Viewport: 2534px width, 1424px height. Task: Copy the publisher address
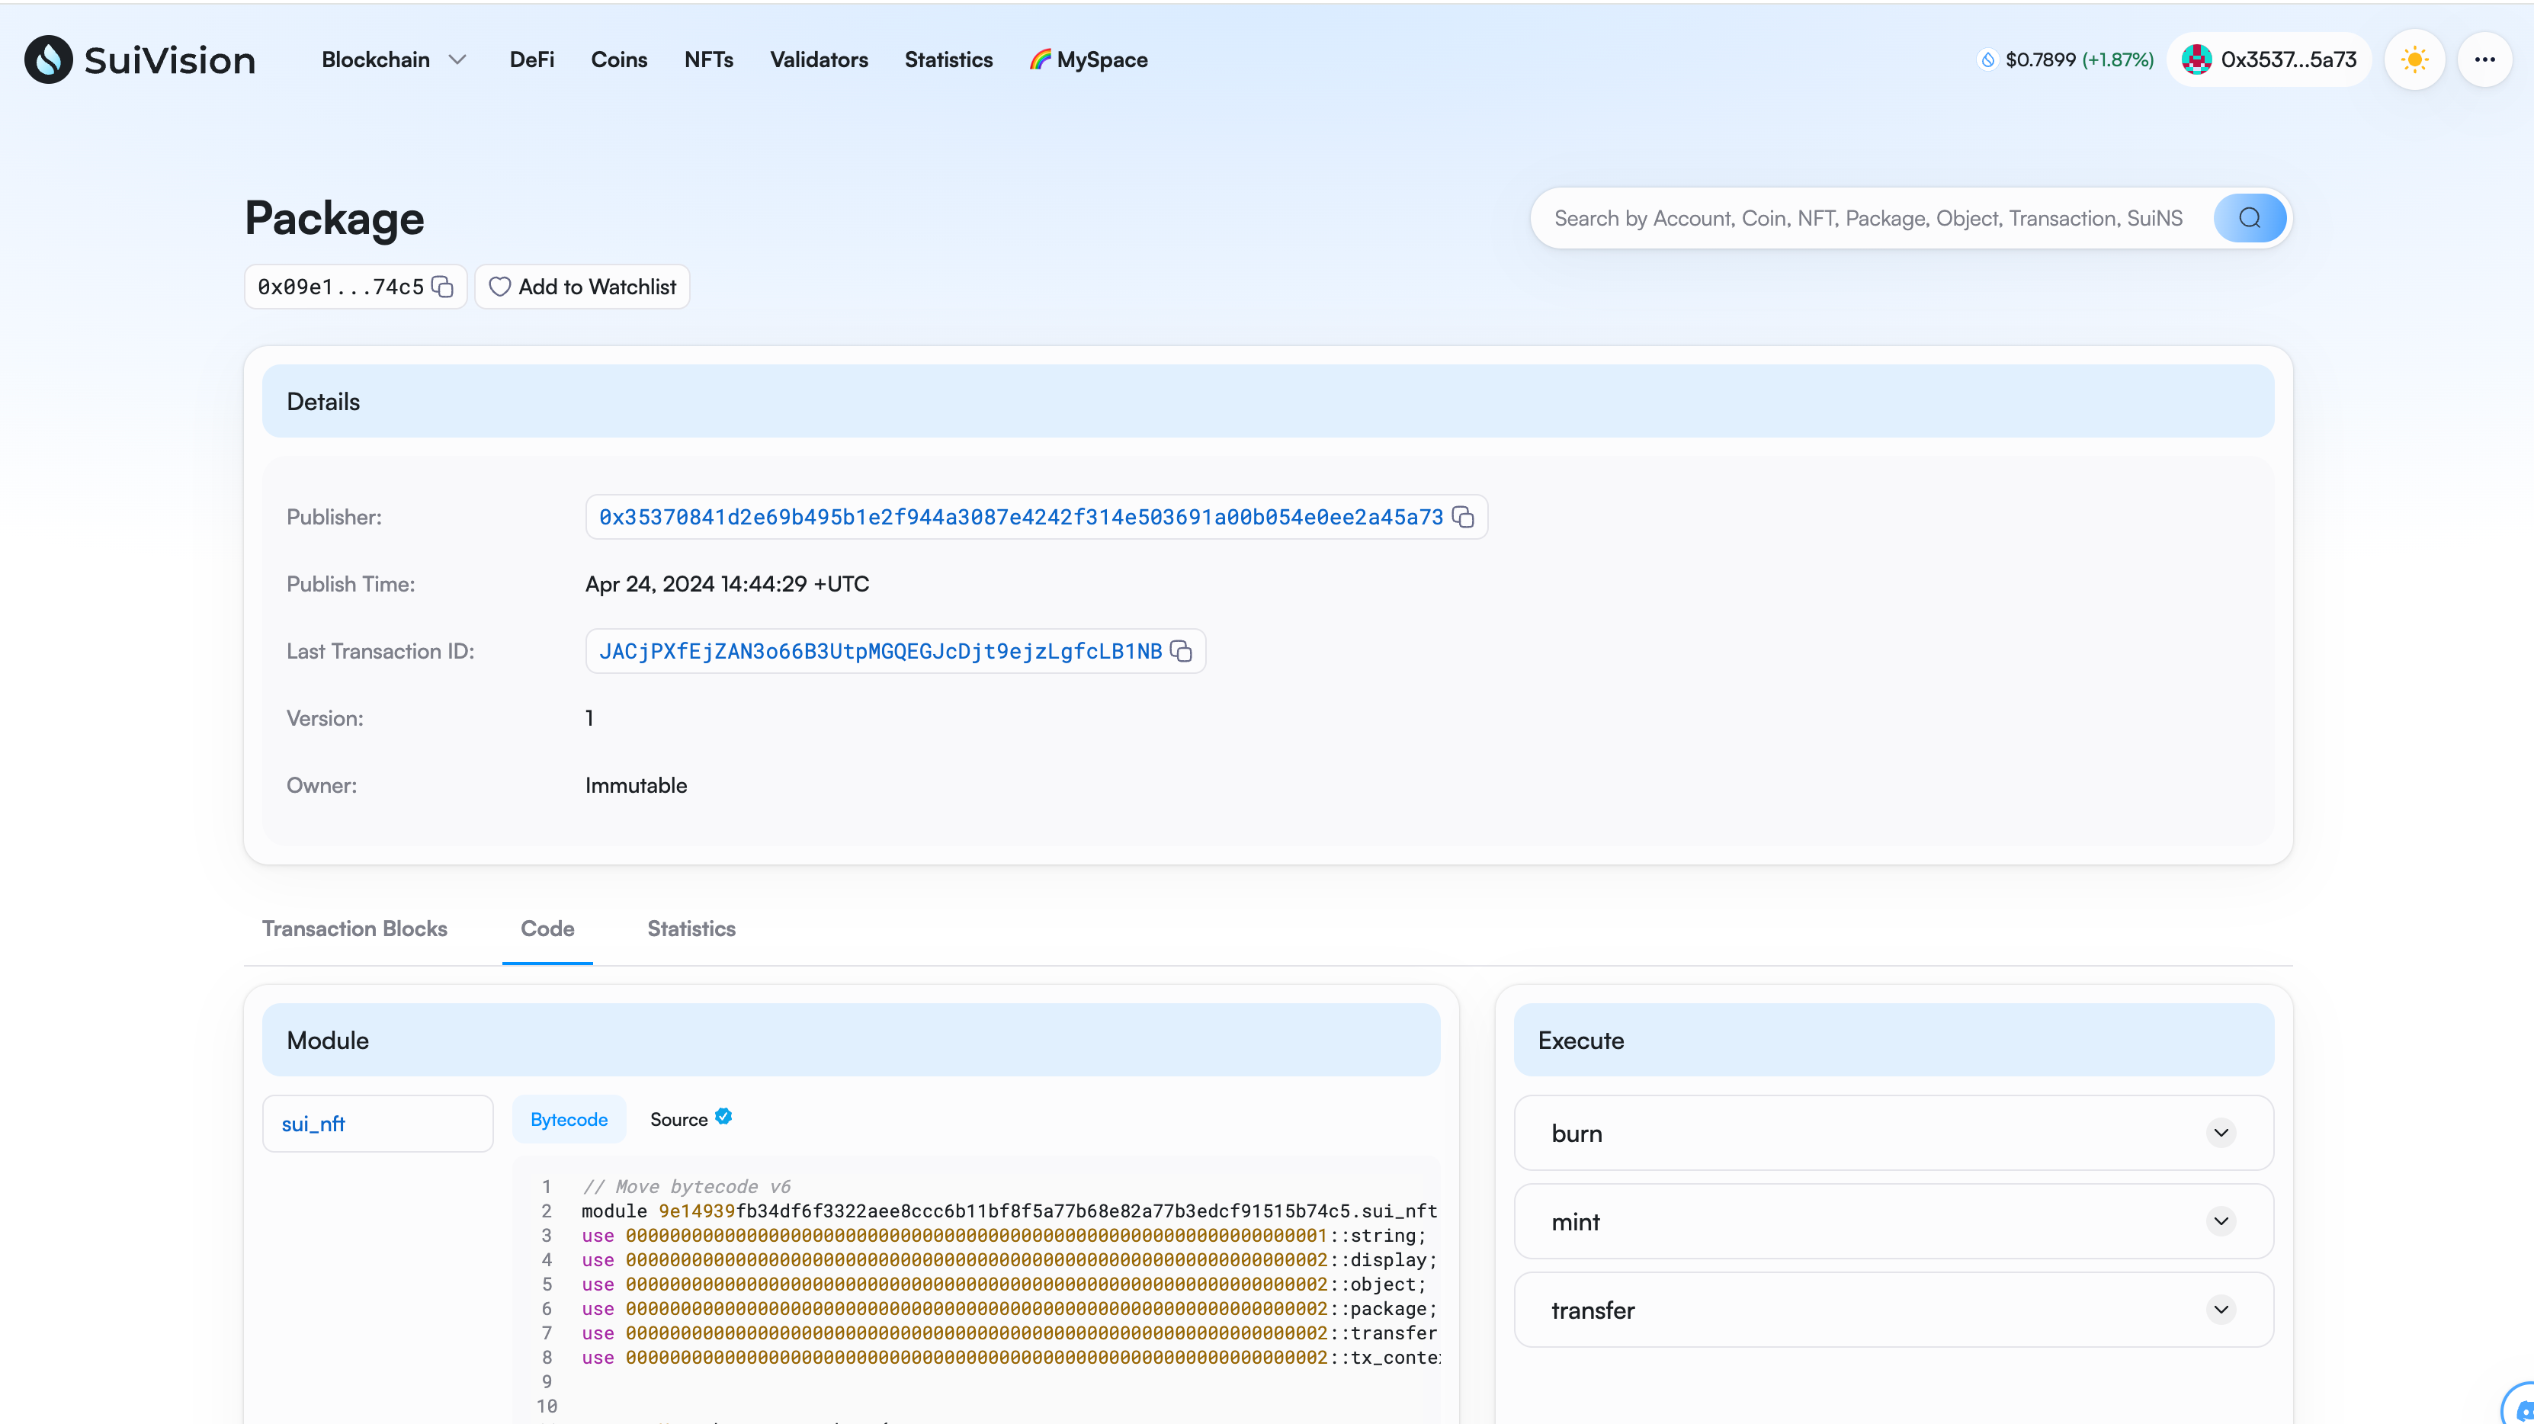pyautogui.click(x=1463, y=518)
